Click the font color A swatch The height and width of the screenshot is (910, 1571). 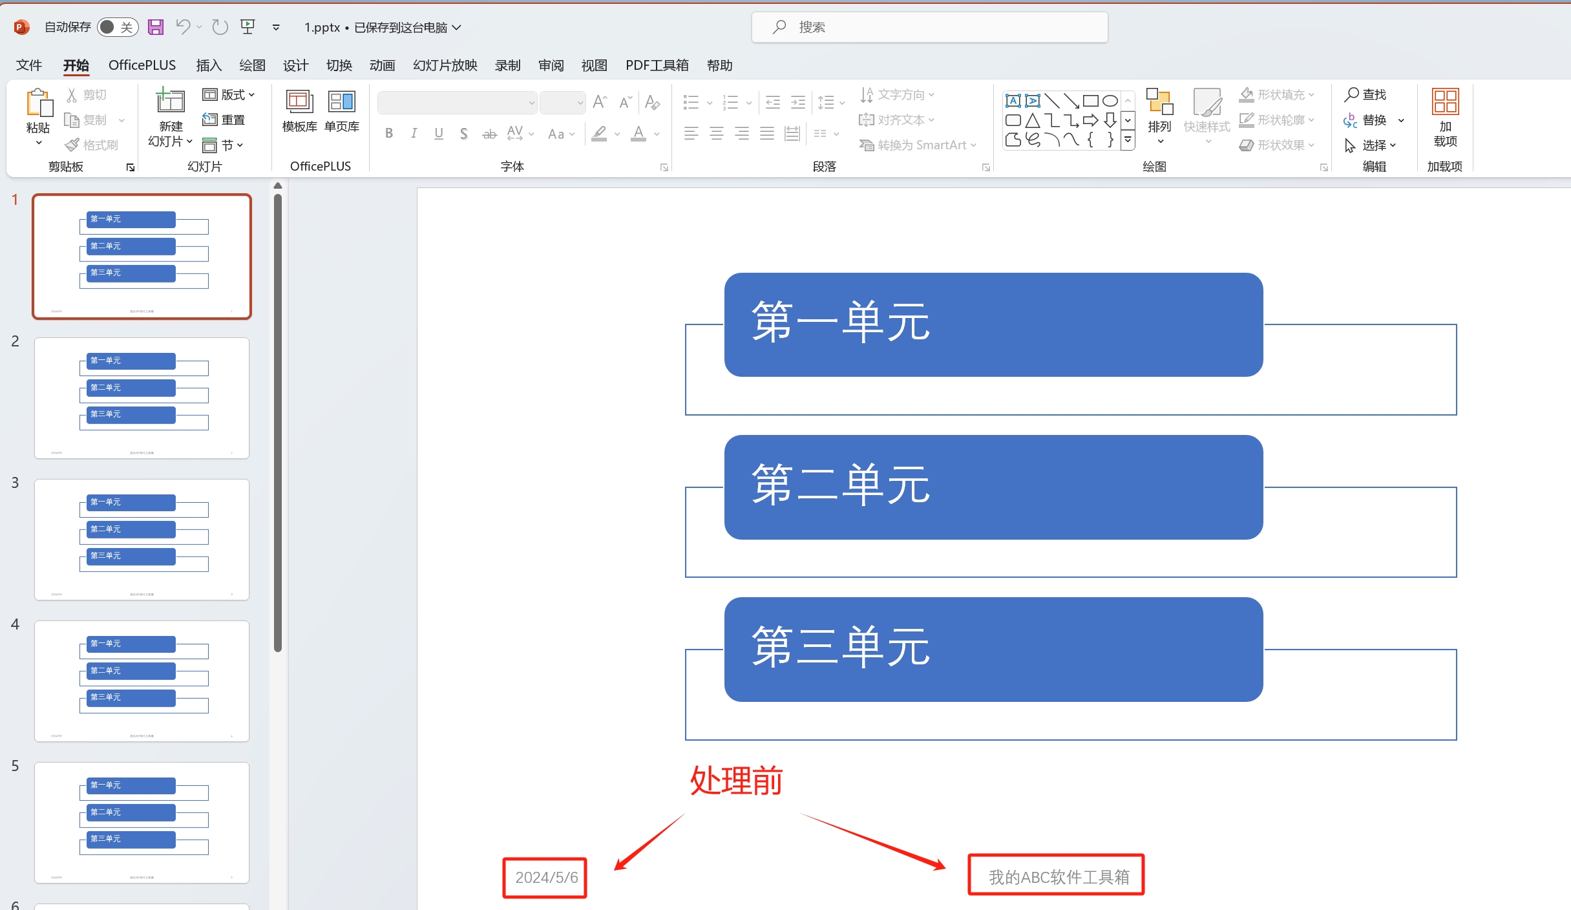point(638,134)
